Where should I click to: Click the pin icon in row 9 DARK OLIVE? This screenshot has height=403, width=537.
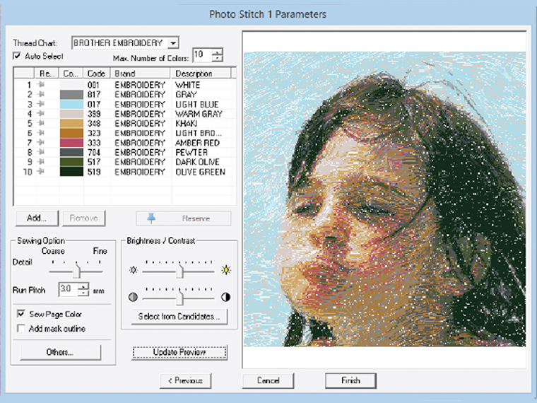point(42,161)
